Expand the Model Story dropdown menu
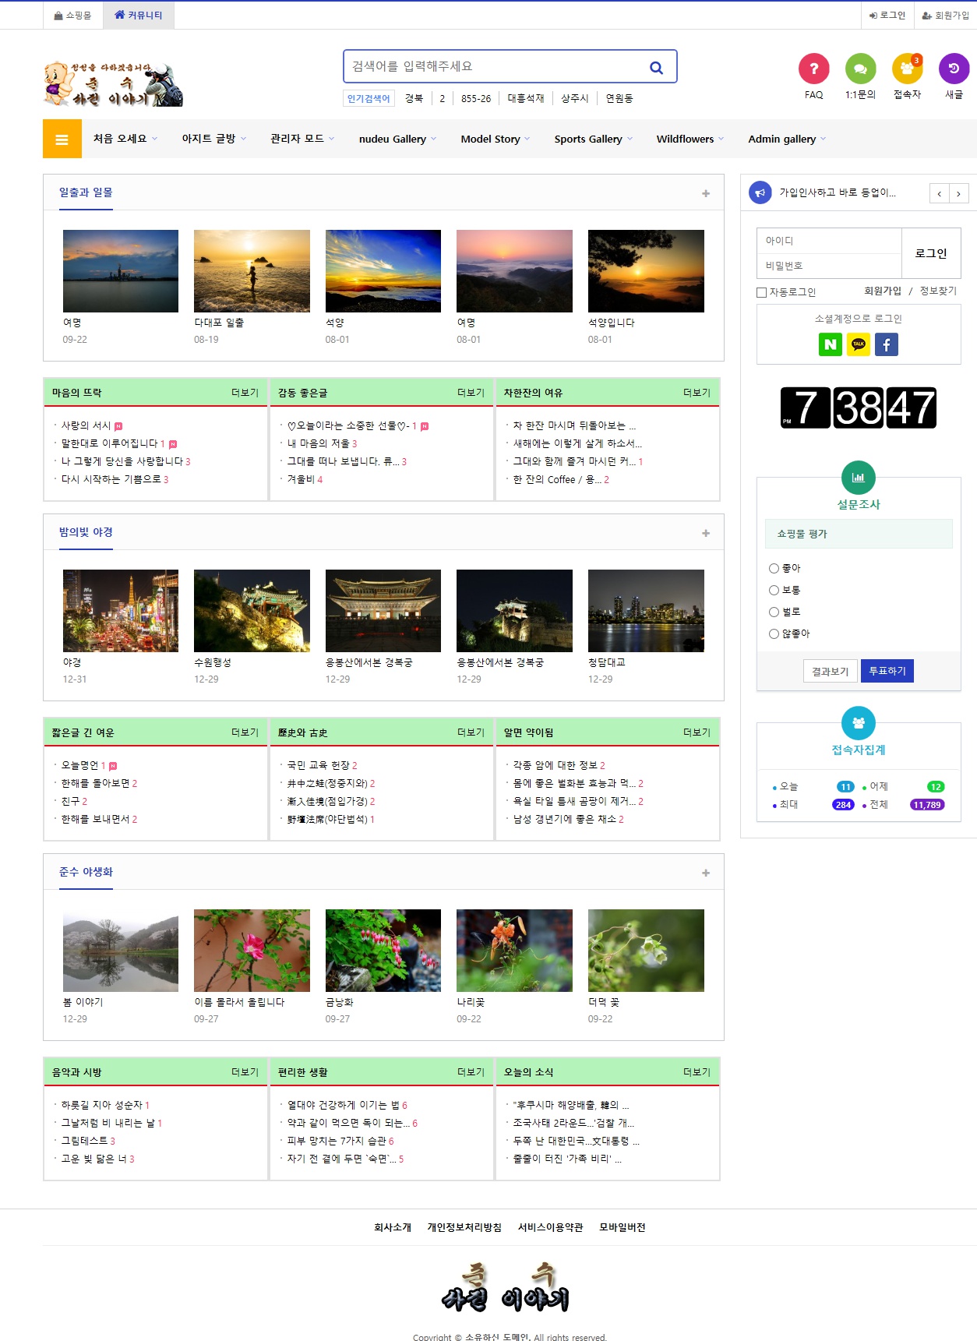This screenshot has height=1341, width=977. [495, 139]
